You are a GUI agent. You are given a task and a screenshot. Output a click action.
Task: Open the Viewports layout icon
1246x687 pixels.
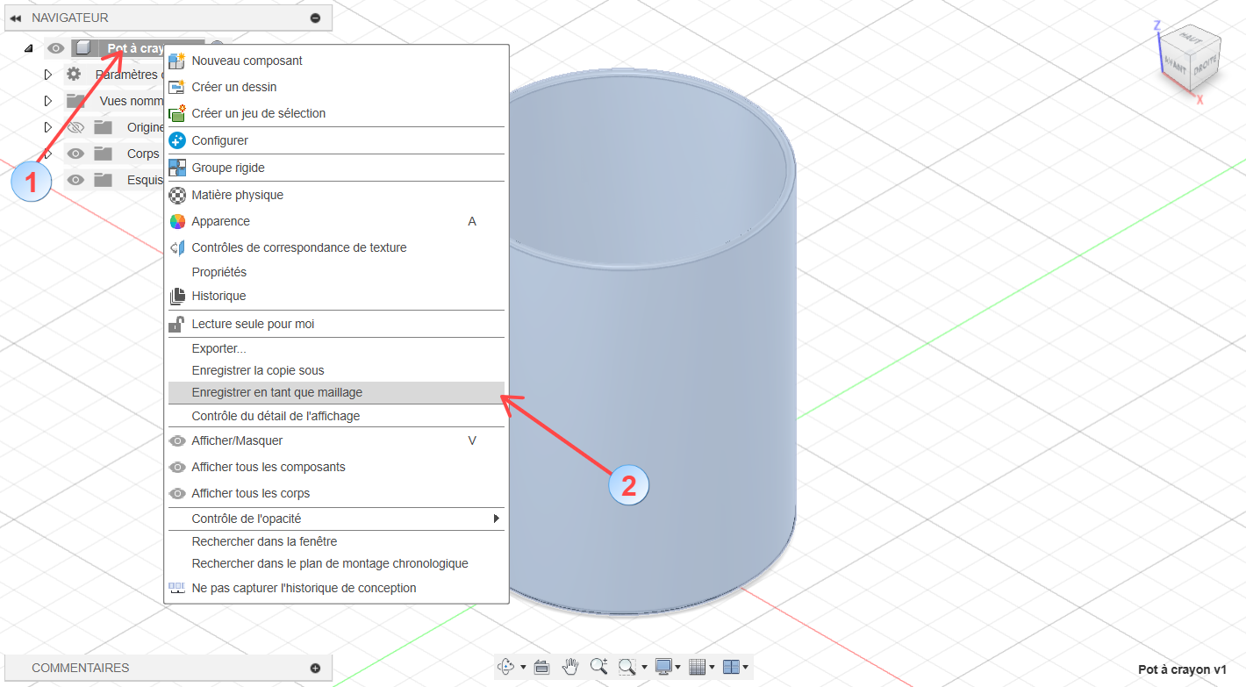[x=731, y=667]
